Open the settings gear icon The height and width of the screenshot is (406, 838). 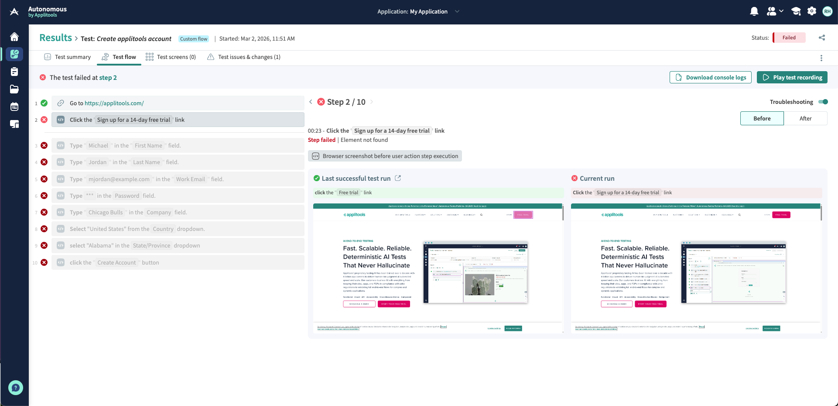coord(811,12)
